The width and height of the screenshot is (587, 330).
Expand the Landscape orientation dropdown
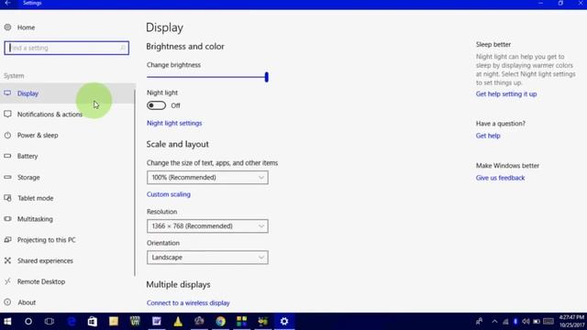207,258
